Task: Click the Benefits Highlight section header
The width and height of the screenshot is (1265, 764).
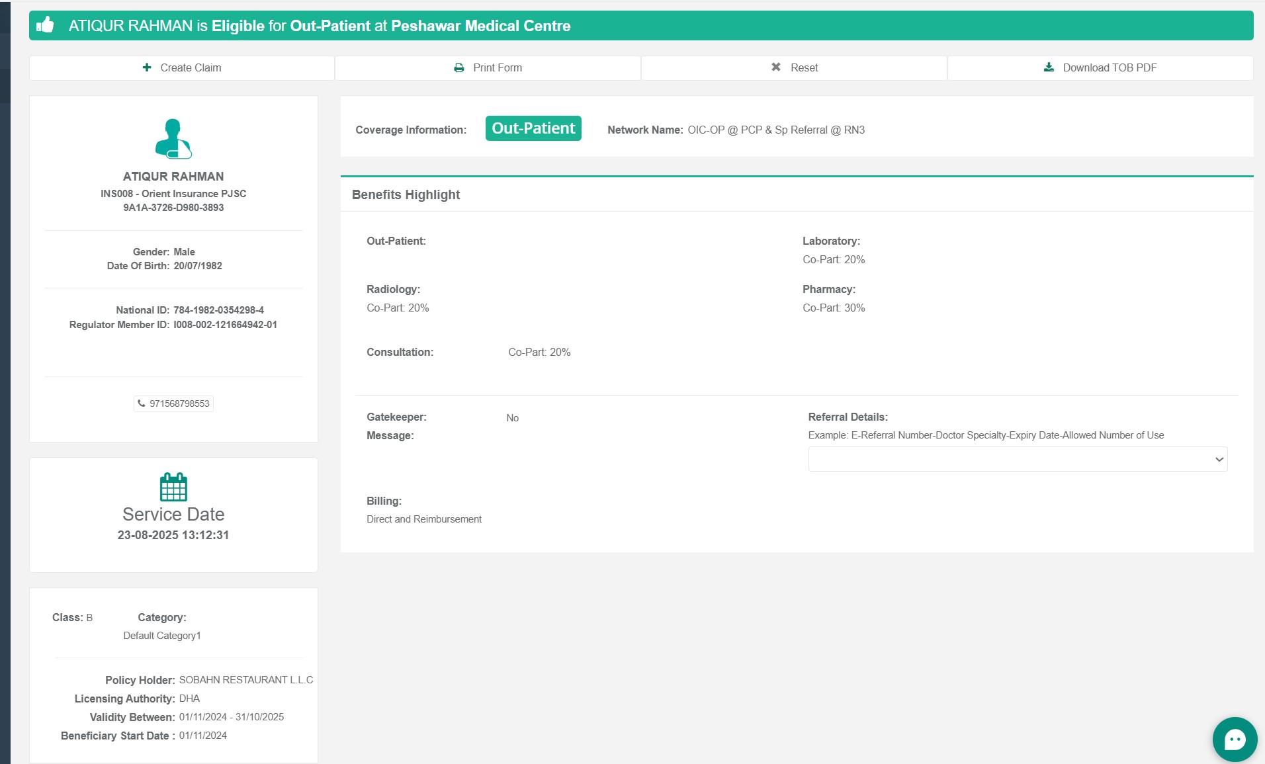Action: point(406,194)
